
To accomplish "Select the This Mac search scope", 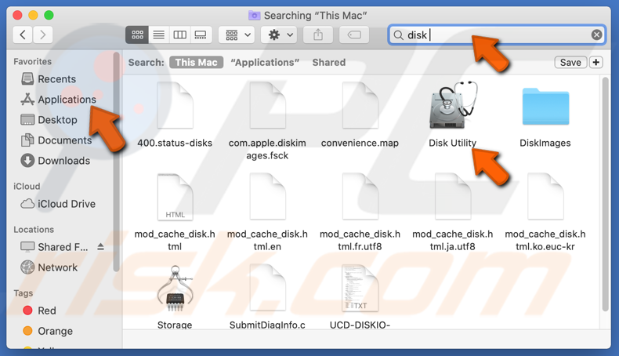I will point(196,63).
